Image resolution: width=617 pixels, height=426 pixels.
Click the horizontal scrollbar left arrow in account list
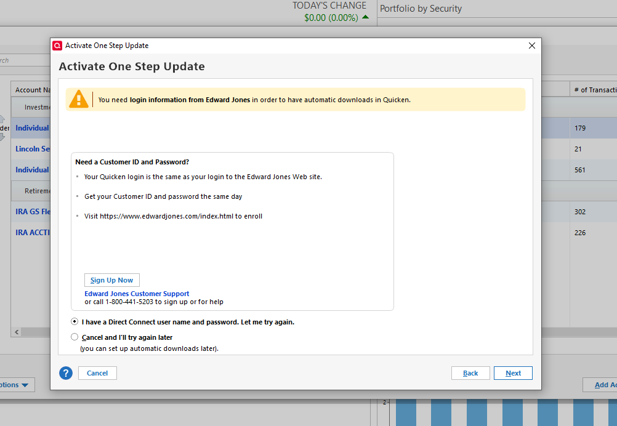pos(17,332)
